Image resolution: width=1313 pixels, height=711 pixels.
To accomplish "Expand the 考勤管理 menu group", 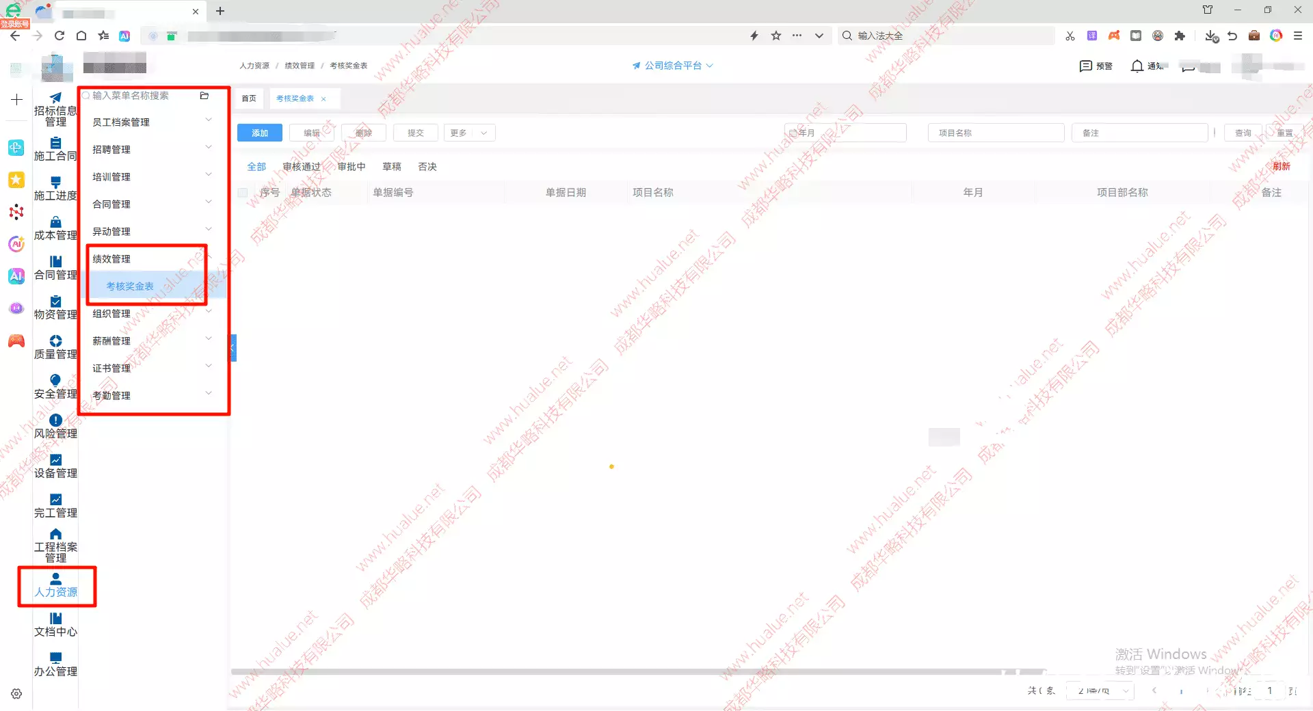I will [153, 395].
